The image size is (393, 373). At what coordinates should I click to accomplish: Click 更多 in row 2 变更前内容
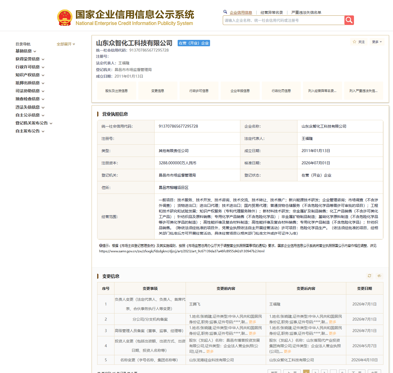point(253,322)
